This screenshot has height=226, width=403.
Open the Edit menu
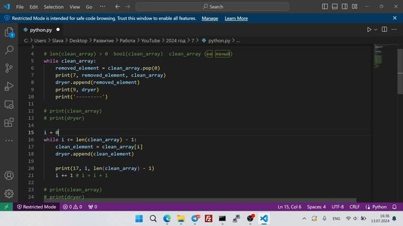[33, 7]
